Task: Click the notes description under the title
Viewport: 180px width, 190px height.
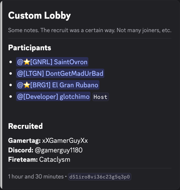Action: (x=90, y=30)
